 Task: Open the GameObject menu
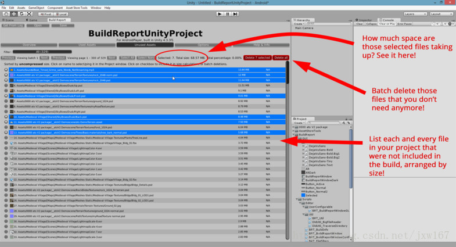coord(37,8)
